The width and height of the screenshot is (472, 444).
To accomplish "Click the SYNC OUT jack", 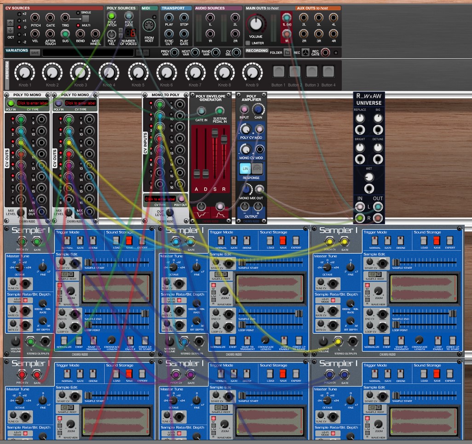I will 169,34.
